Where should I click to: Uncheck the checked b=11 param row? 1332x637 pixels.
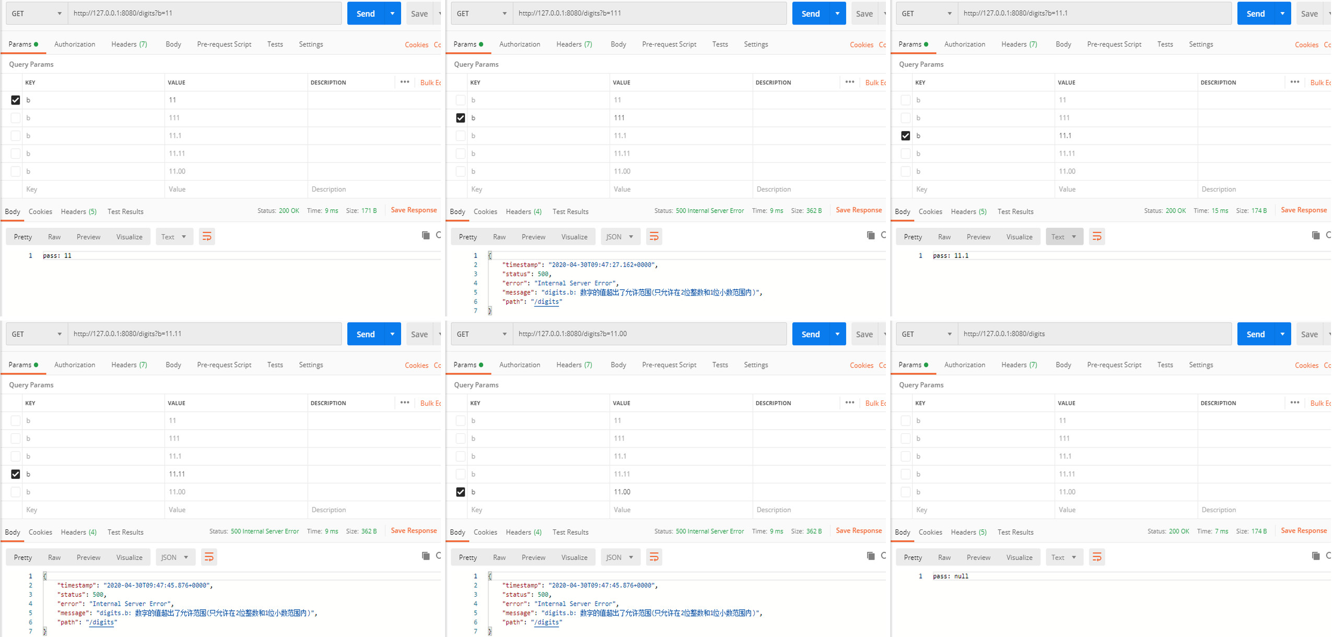[15, 100]
